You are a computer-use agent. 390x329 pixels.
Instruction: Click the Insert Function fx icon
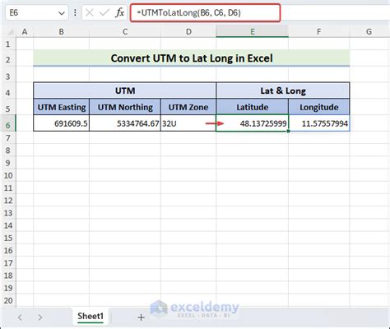coord(119,12)
